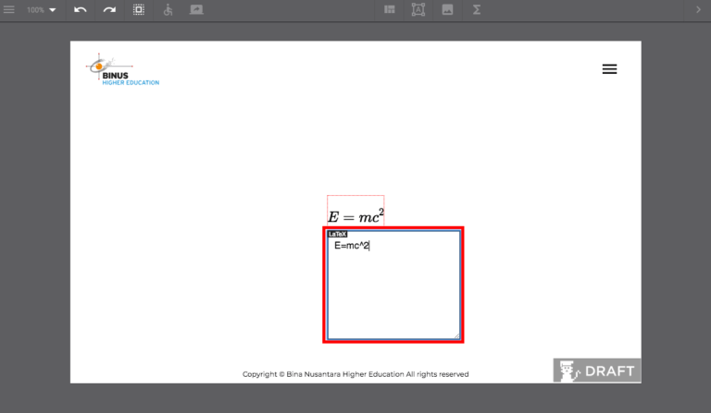
Task: Click the LaTeX label tag
Action: 337,234
